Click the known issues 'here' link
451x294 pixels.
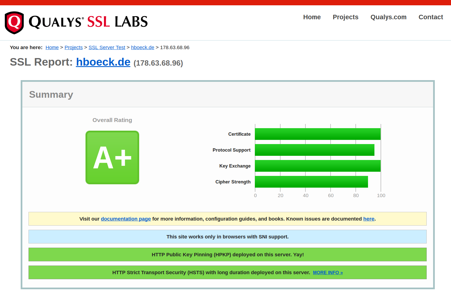[x=369, y=219]
